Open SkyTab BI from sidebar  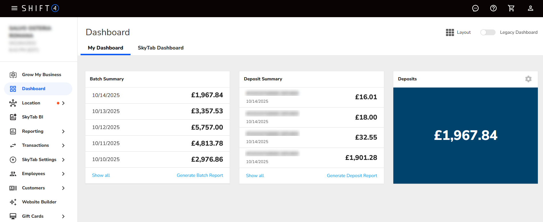(x=33, y=117)
